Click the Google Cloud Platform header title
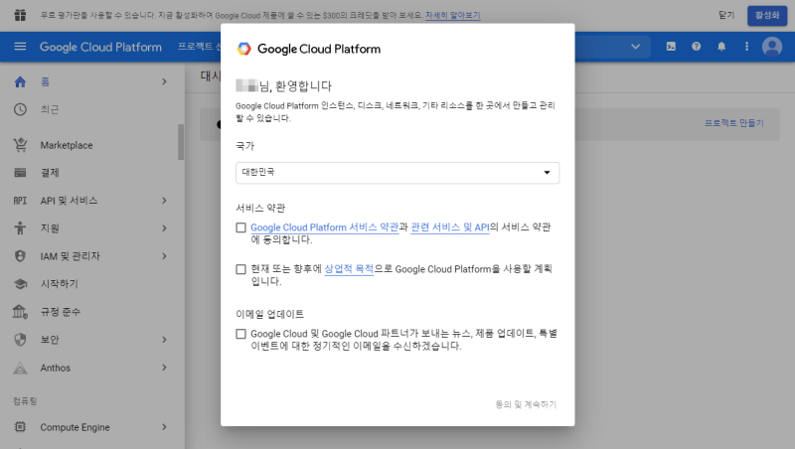Screen dimensions: 795x449 100,47
